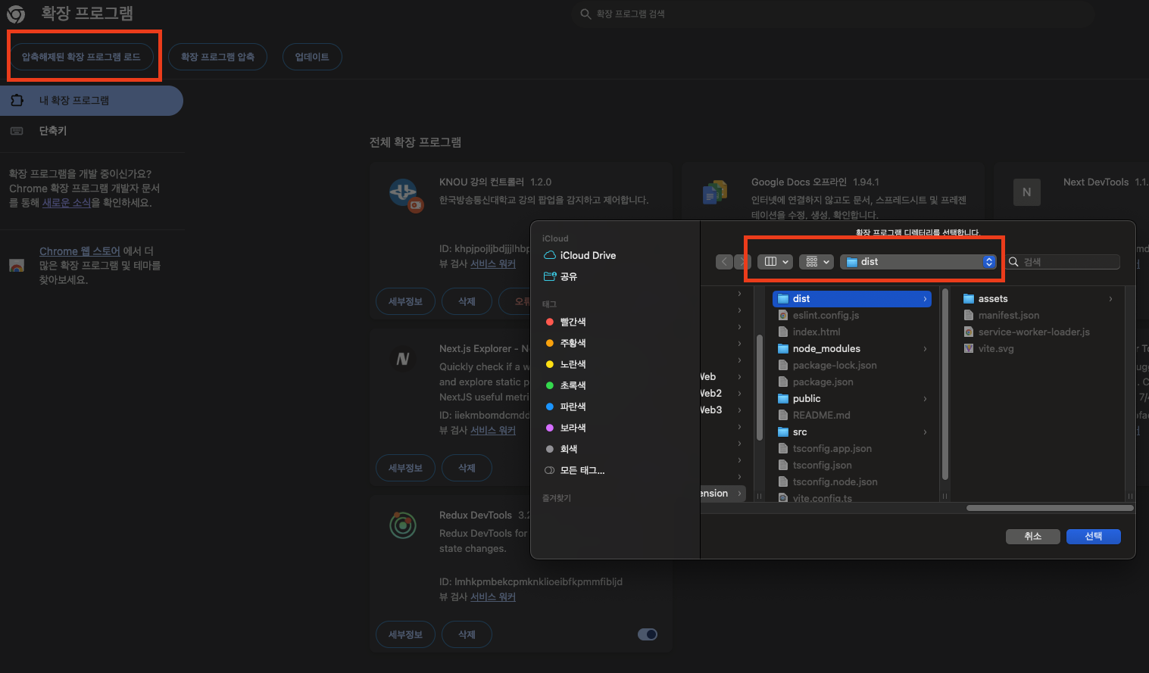This screenshot has height=673, width=1149.
Task: Click 압축해제된 확장 프로그램 로드 button
Action: pos(81,57)
